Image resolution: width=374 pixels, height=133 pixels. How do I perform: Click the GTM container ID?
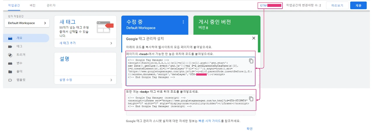tap(270, 6)
